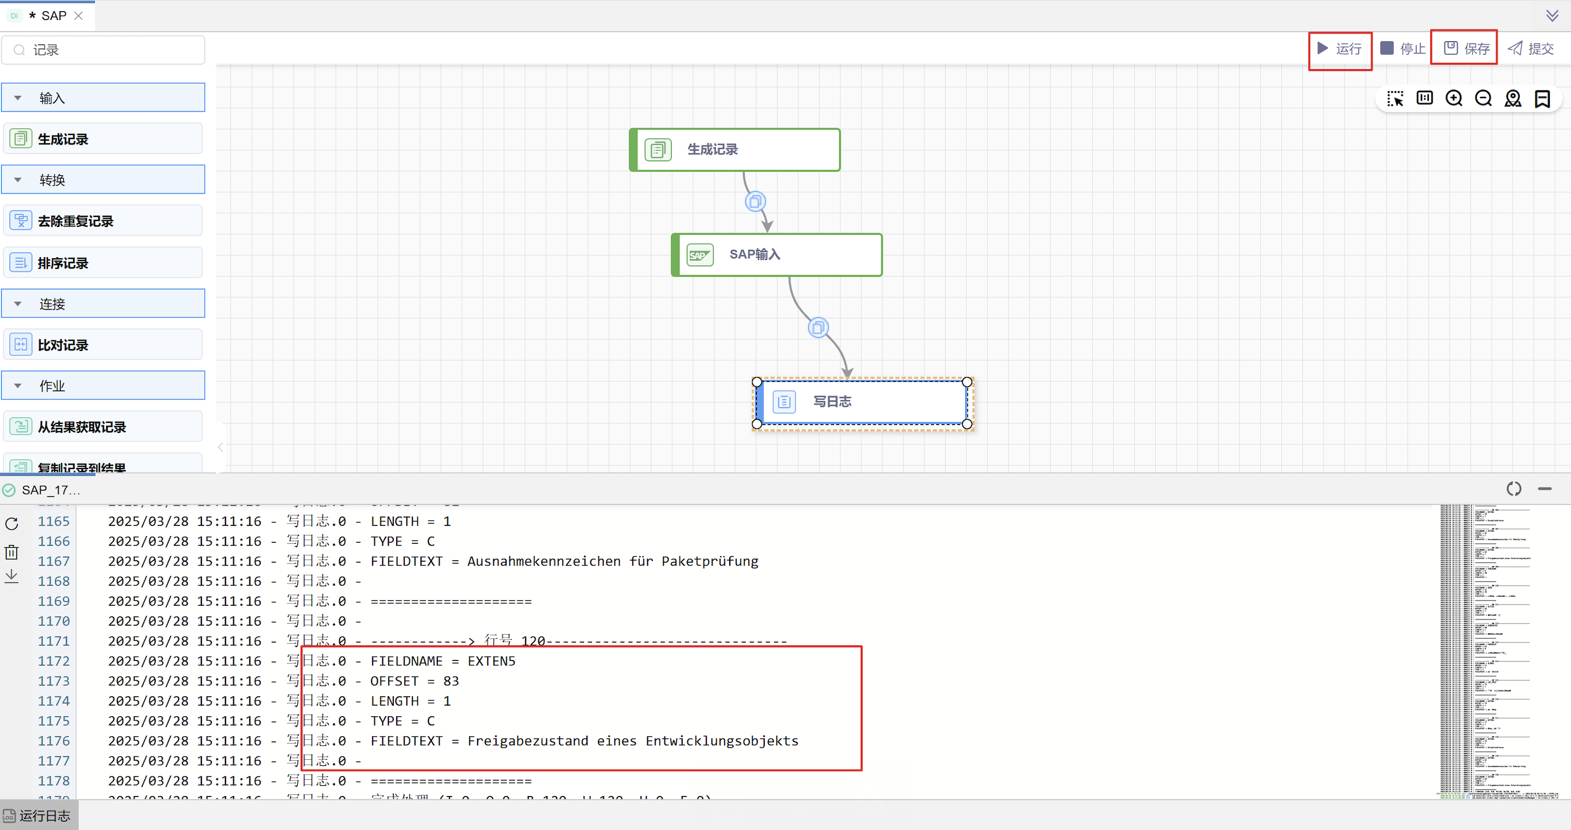
Task: Click the download log icon
Action: (x=12, y=576)
